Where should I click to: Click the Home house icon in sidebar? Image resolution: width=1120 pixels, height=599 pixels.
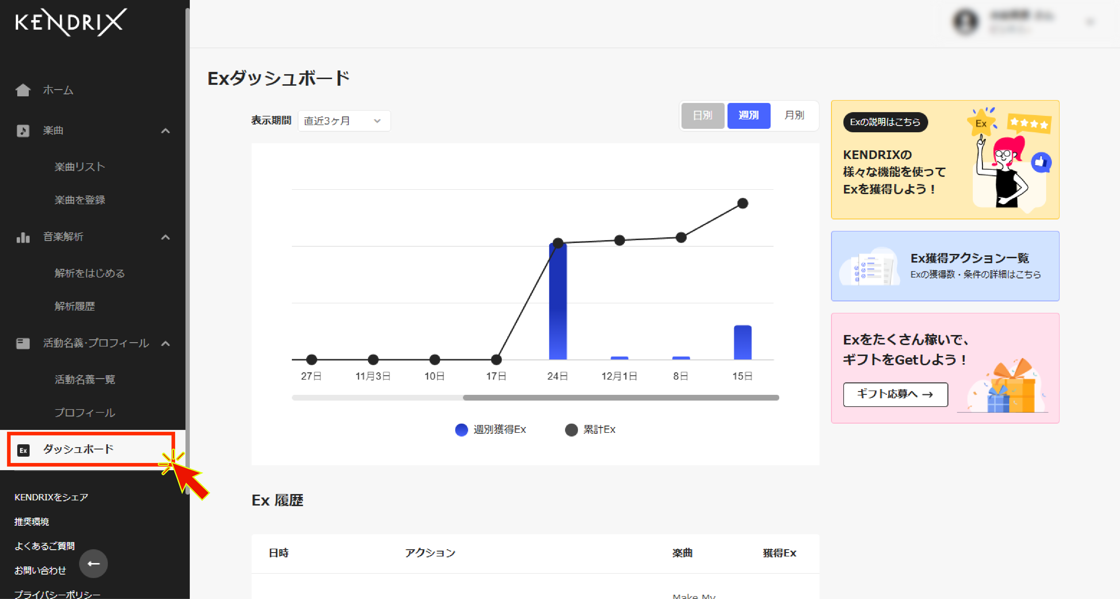pos(23,90)
